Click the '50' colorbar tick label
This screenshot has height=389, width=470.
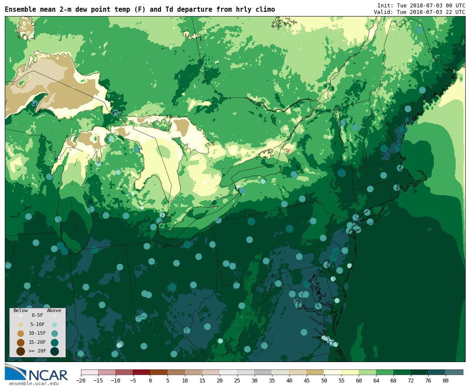[x=324, y=381]
